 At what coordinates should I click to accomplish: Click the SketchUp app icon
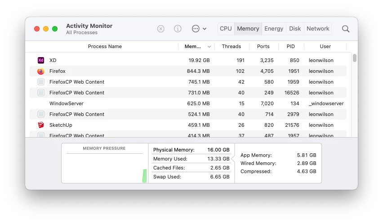click(41, 125)
